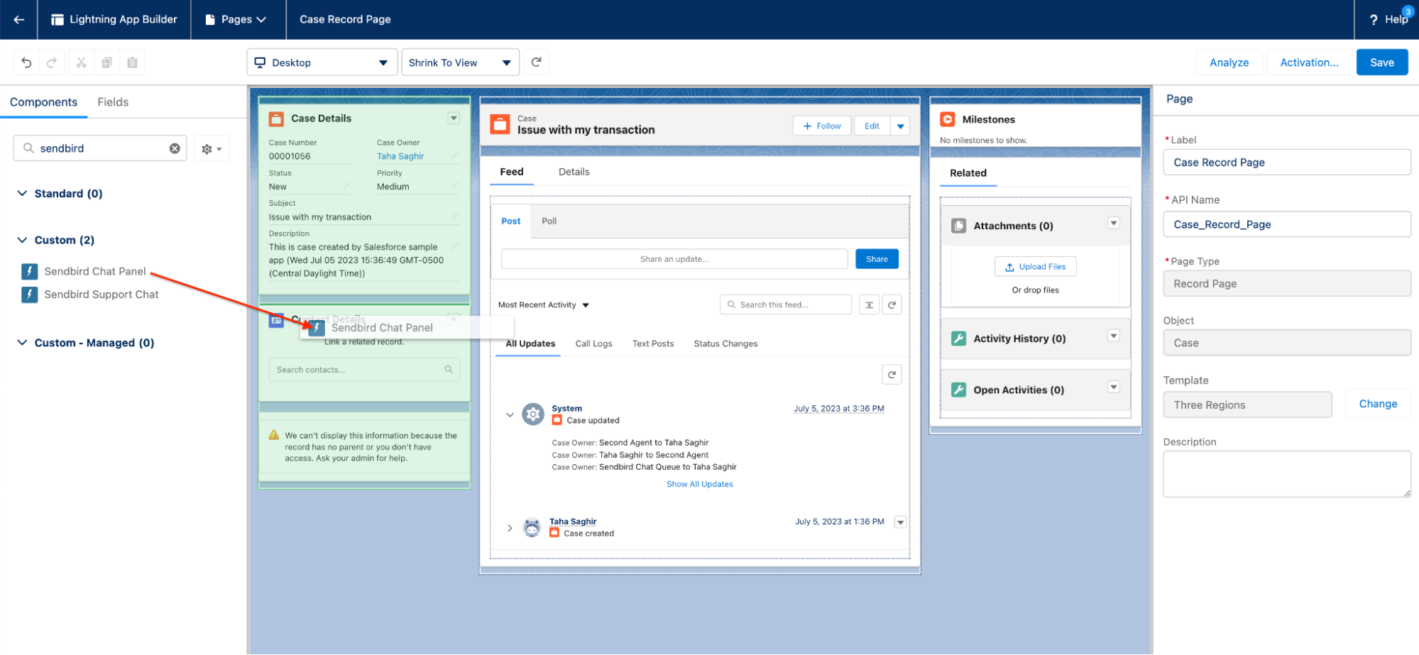Click the back arrow icon
This screenshot has width=1419, height=655.
19,19
